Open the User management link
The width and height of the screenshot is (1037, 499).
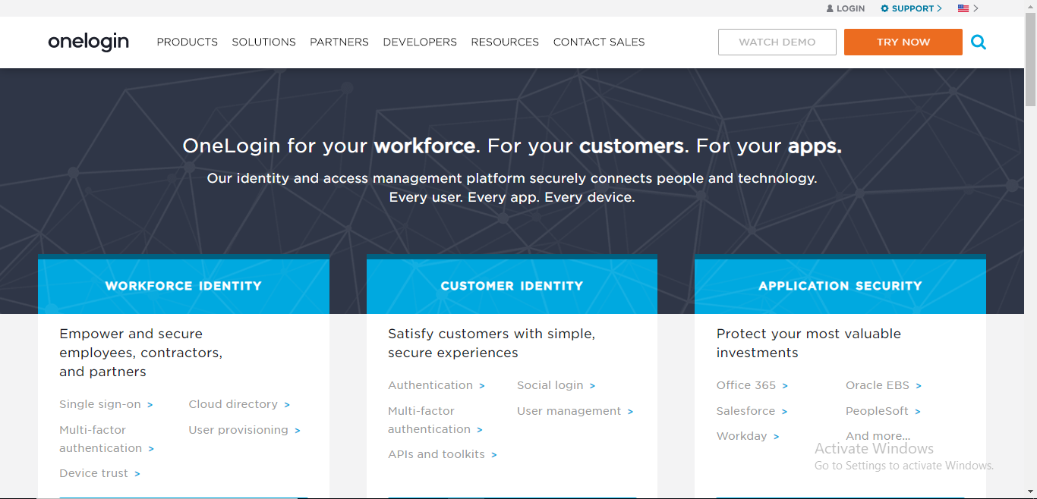575,411
